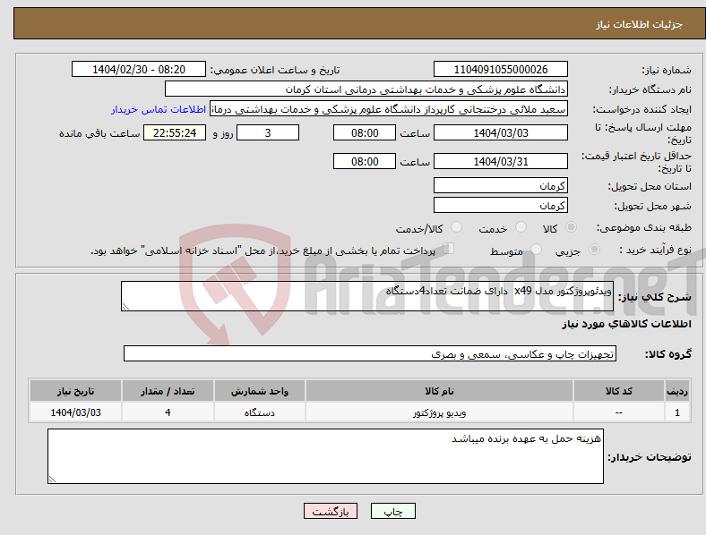The width and height of the screenshot is (706, 535).
Task: Click the تاریخ نیاز column header
Action: pos(75,391)
